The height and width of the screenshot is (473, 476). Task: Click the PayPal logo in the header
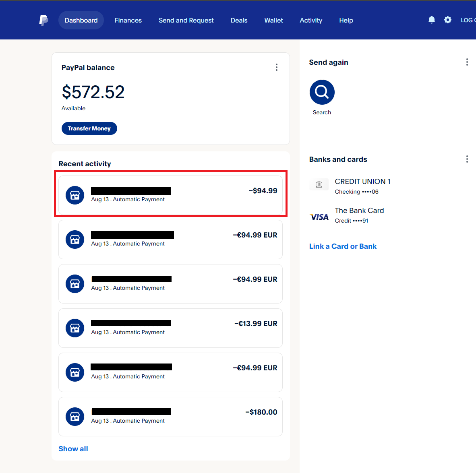(x=44, y=20)
